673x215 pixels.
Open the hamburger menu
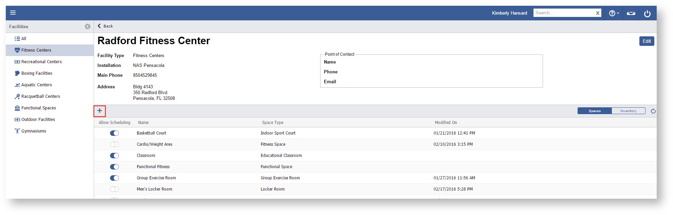(13, 13)
